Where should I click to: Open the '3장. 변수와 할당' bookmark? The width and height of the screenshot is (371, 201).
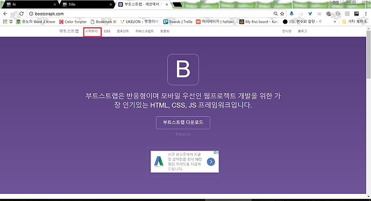302,22
